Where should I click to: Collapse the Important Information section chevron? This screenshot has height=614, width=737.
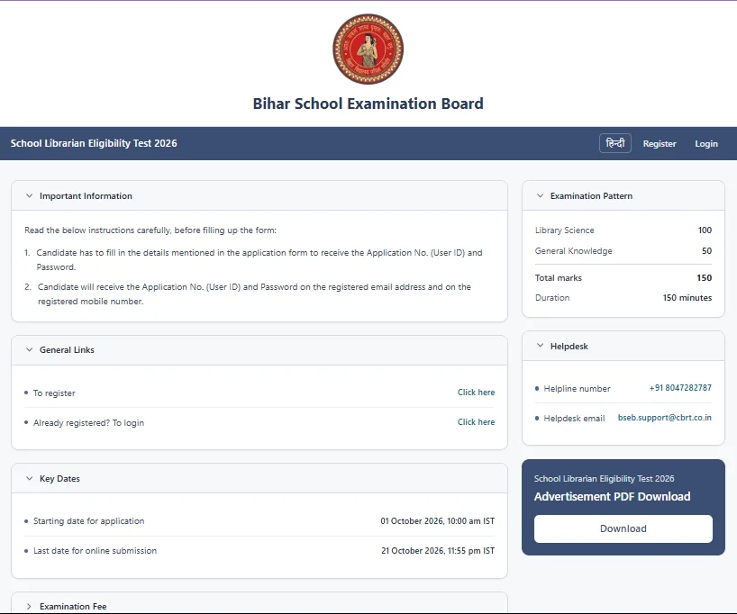(29, 196)
